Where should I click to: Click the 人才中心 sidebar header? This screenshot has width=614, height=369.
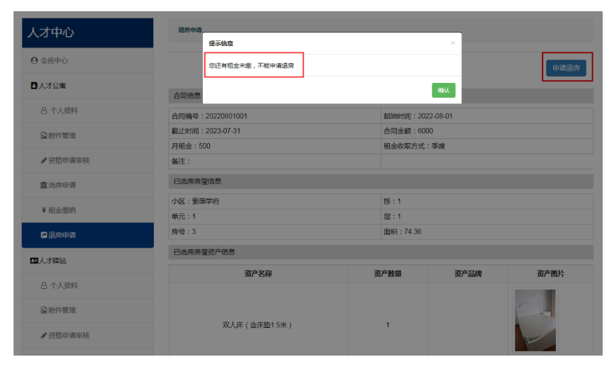tap(83, 33)
